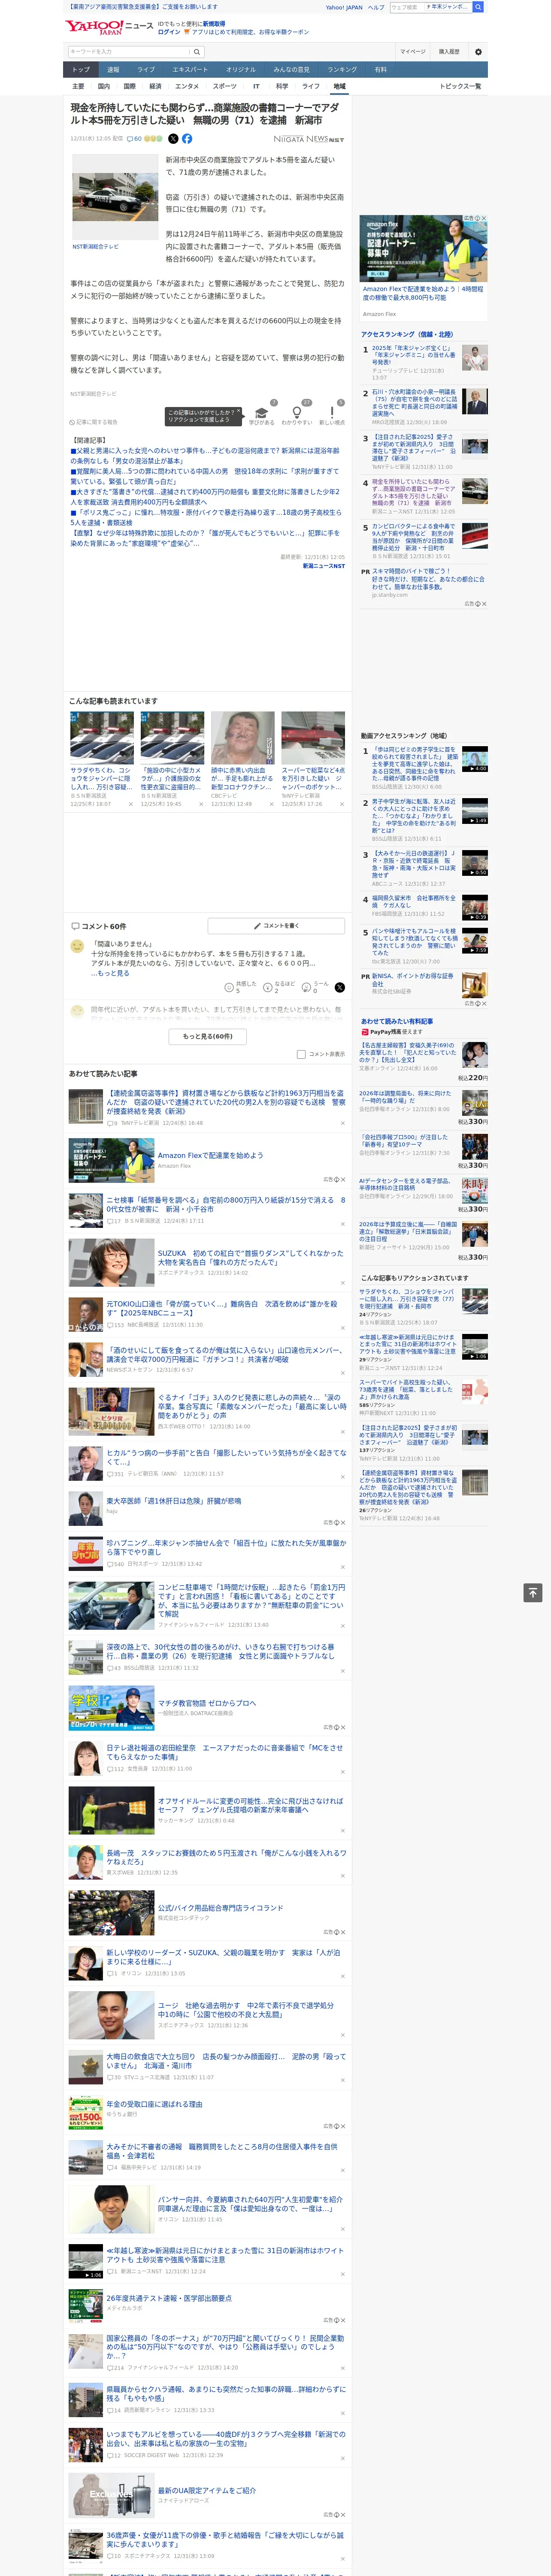Close the Amazon Flex sidebar ad

(x=483, y=218)
